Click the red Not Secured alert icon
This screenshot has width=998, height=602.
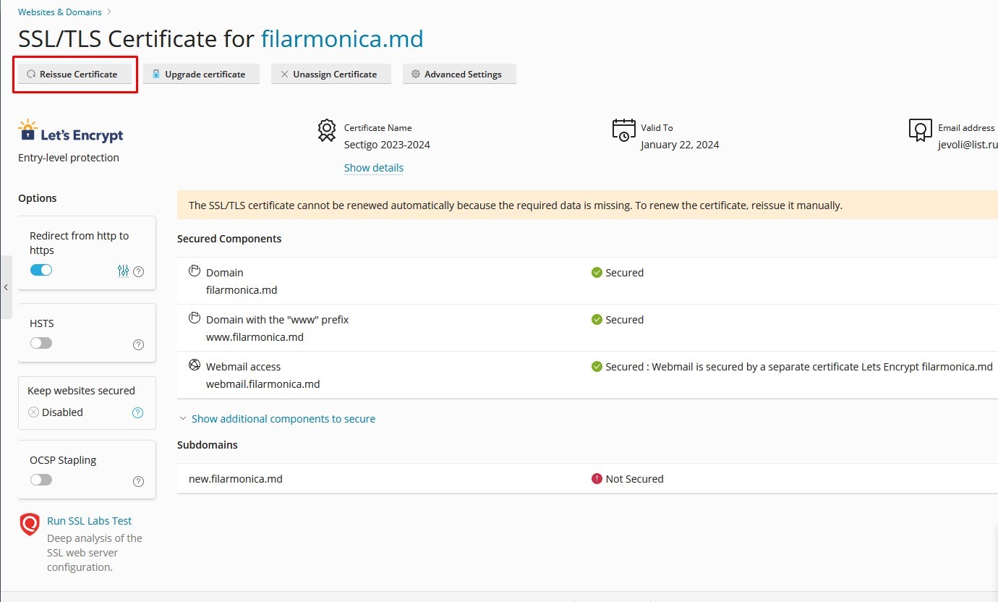(597, 479)
